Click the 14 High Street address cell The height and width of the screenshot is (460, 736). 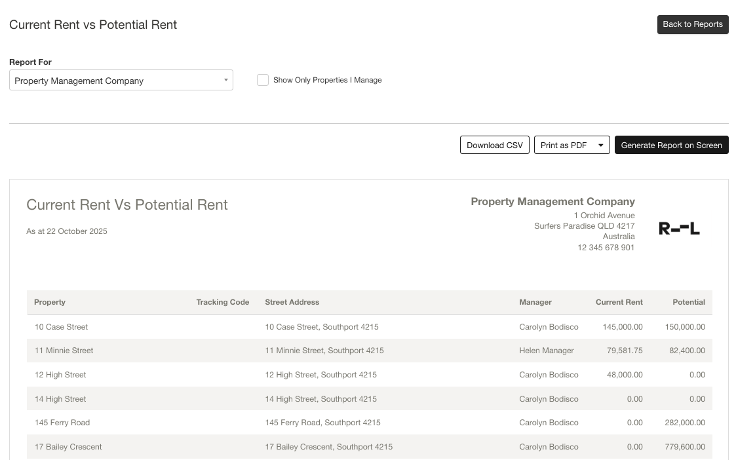coord(320,399)
